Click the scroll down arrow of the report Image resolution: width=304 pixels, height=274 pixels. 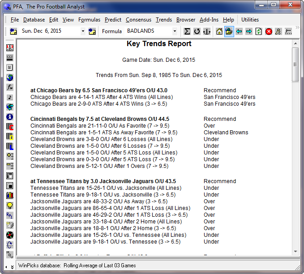click(x=295, y=252)
